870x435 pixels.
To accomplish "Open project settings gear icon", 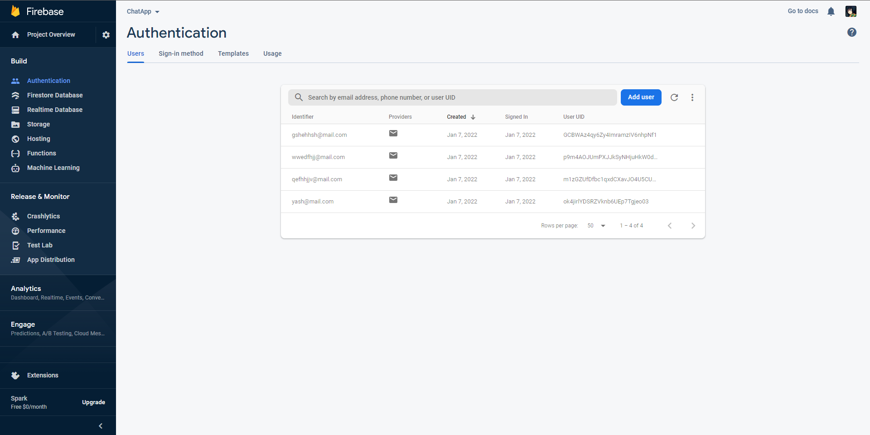I will [106, 35].
